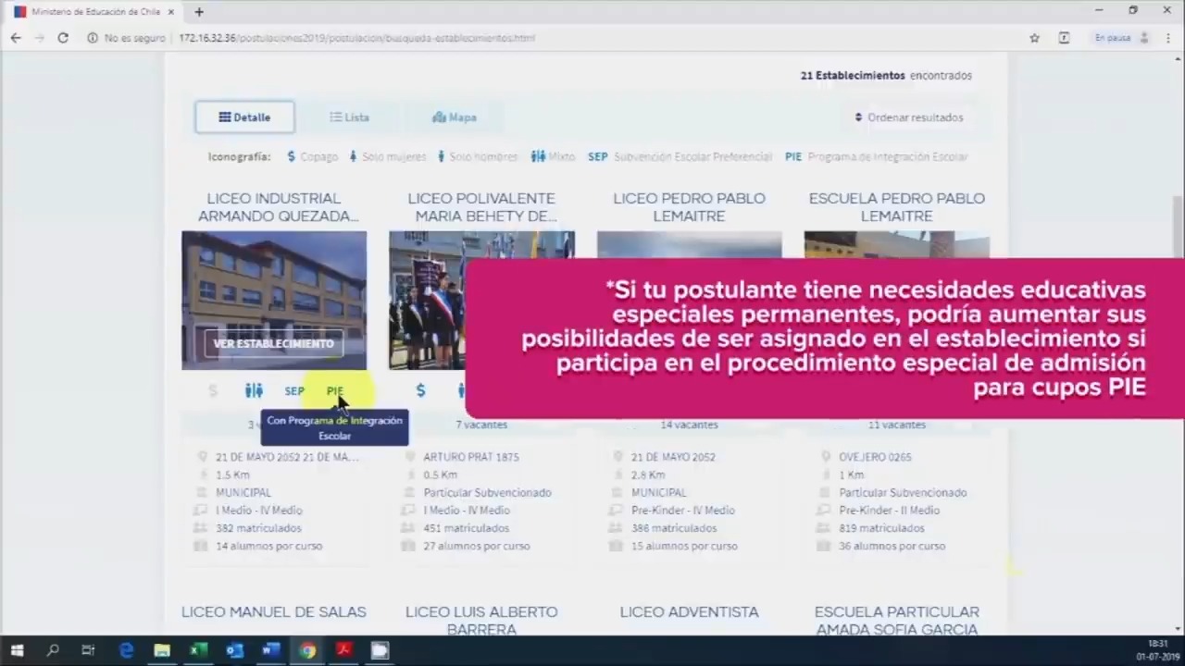The width and height of the screenshot is (1185, 666).
Task: Open Outlook from the taskbar
Action: tap(234, 650)
